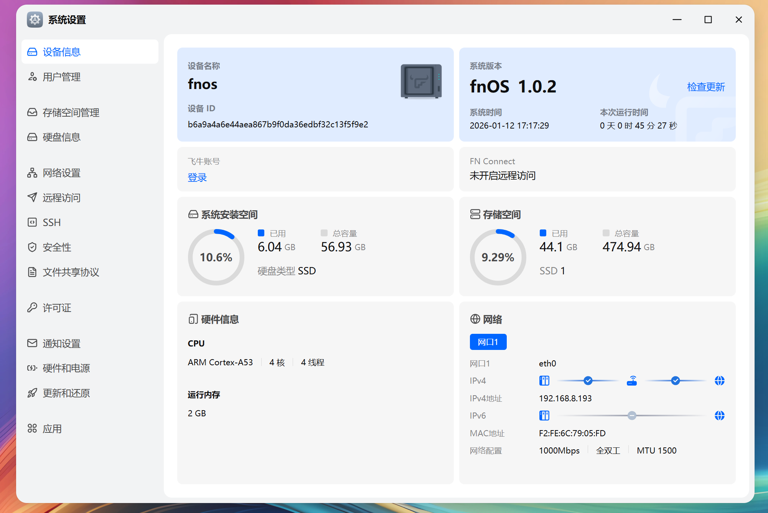This screenshot has width=768, height=513.
Task: Click the router icon in IPv4 row
Action: point(631,381)
